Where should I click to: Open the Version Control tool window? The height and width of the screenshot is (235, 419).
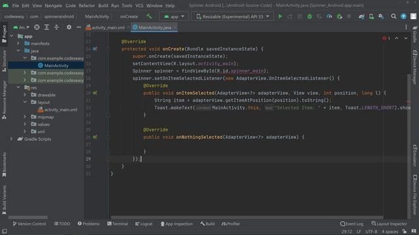29,224
